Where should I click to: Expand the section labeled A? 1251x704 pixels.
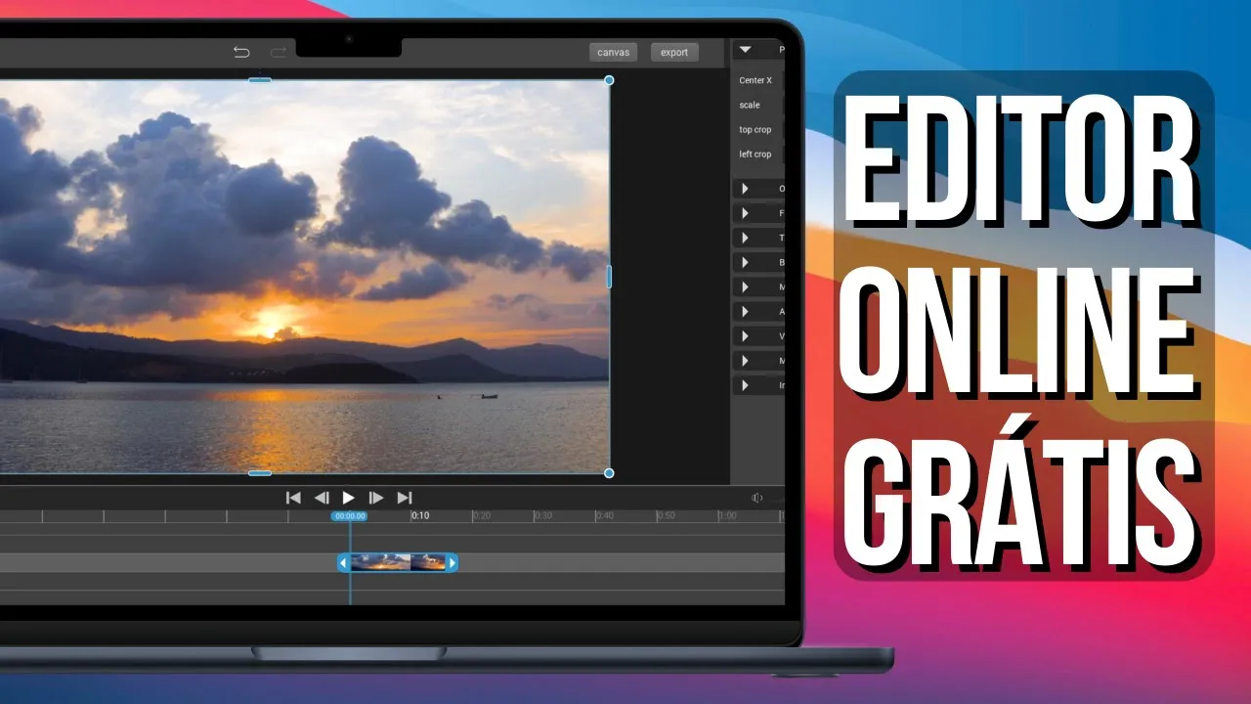pyautogui.click(x=758, y=311)
